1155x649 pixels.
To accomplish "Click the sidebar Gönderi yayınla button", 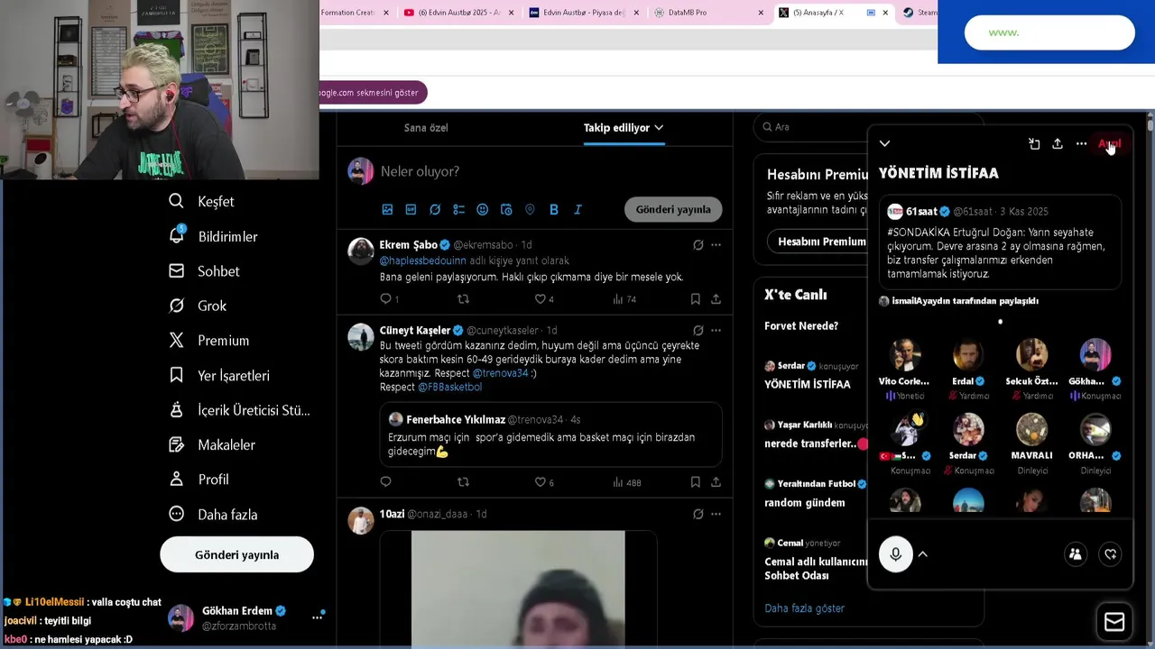I will [236, 554].
